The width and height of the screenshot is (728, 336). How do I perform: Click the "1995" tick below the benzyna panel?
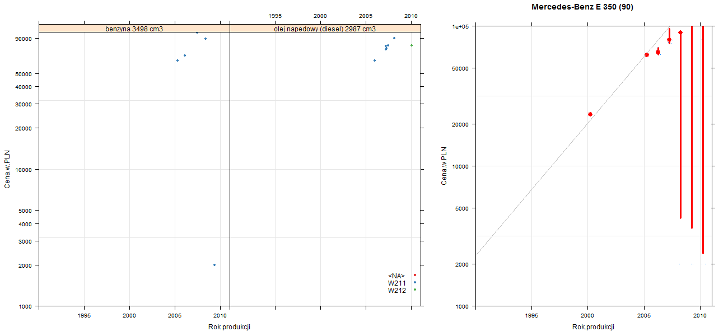coord(84,315)
